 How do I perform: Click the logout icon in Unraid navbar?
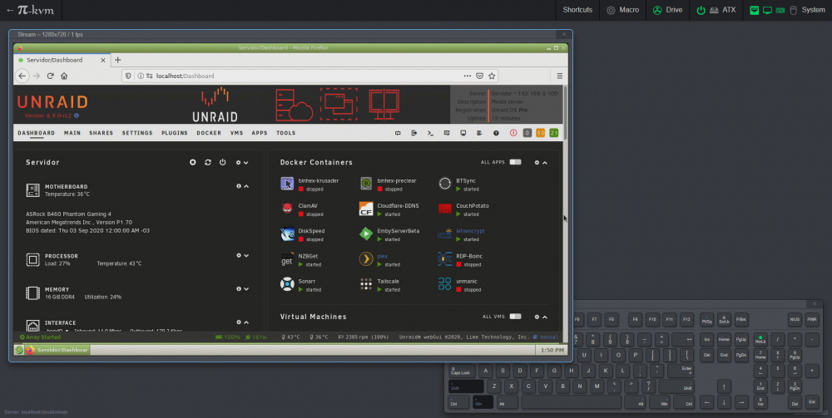click(x=414, y=133)
